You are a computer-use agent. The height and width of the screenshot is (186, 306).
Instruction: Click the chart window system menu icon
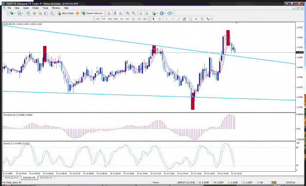[4, 8]
